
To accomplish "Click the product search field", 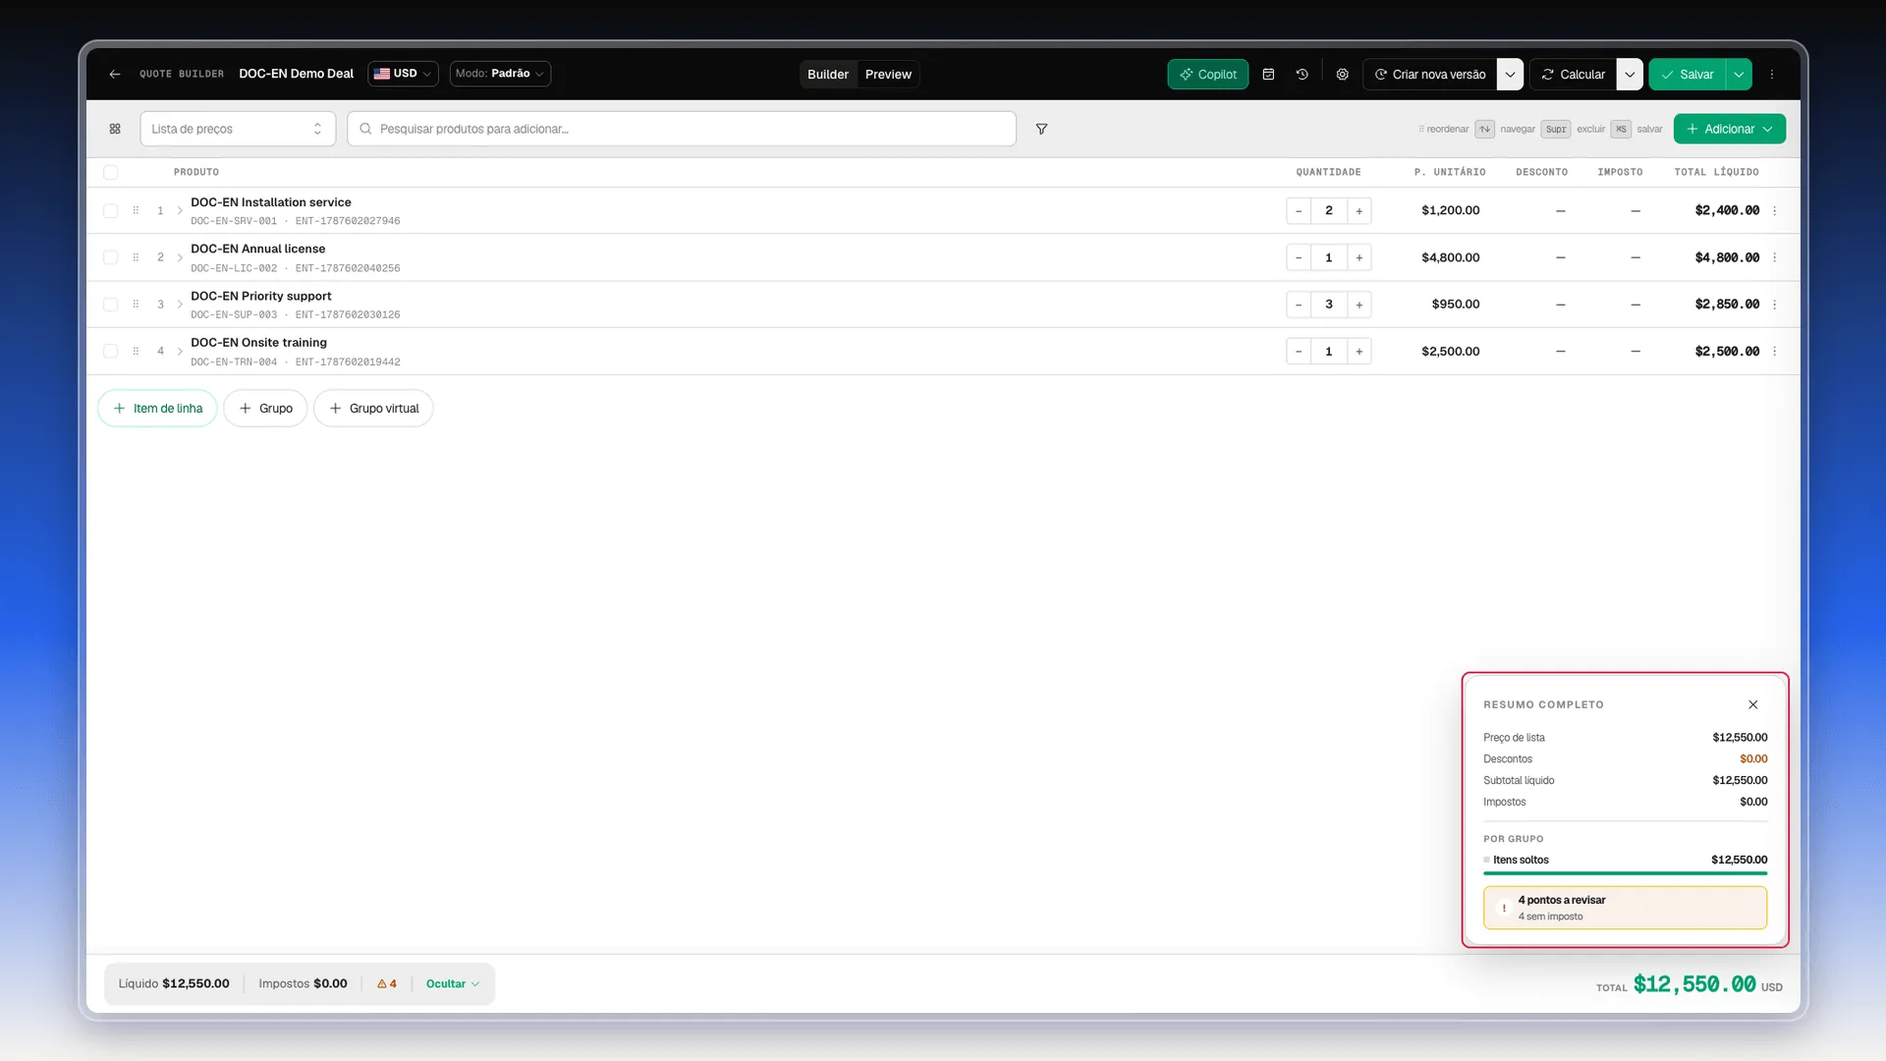I will 682,129.
